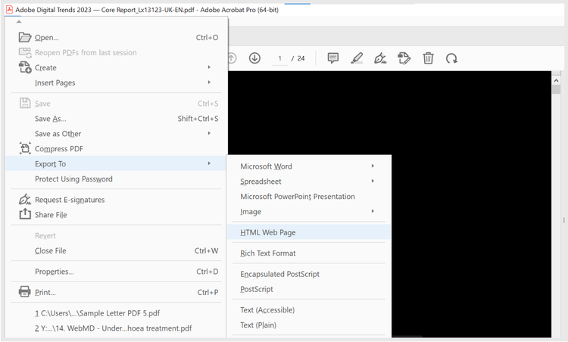Open the Fill & Sign pen tool
Screen dimensions: 568x342
(380, 58)
